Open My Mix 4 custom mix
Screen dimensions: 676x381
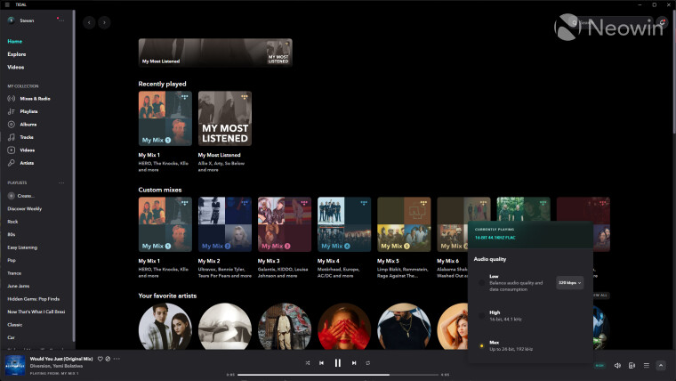pos(344,224)
